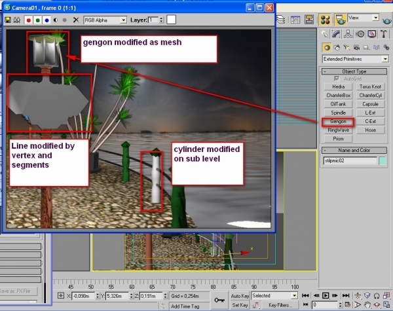This screenshot has width=393, height=311.
Task: Switch to the Motion panel tab
Action: 360,34
